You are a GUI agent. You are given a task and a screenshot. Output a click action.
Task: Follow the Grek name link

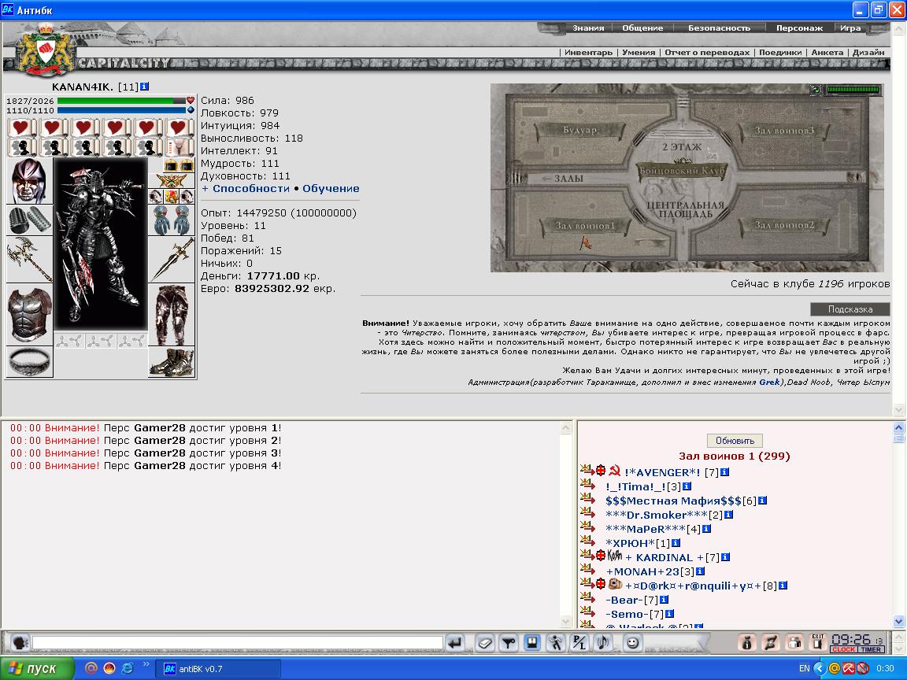(769, 382)
